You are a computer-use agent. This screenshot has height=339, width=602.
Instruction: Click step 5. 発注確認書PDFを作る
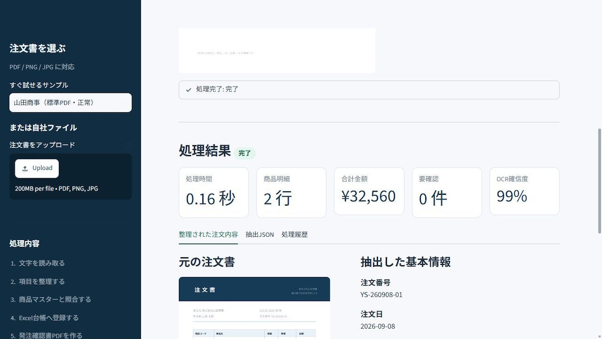(46, 335)
